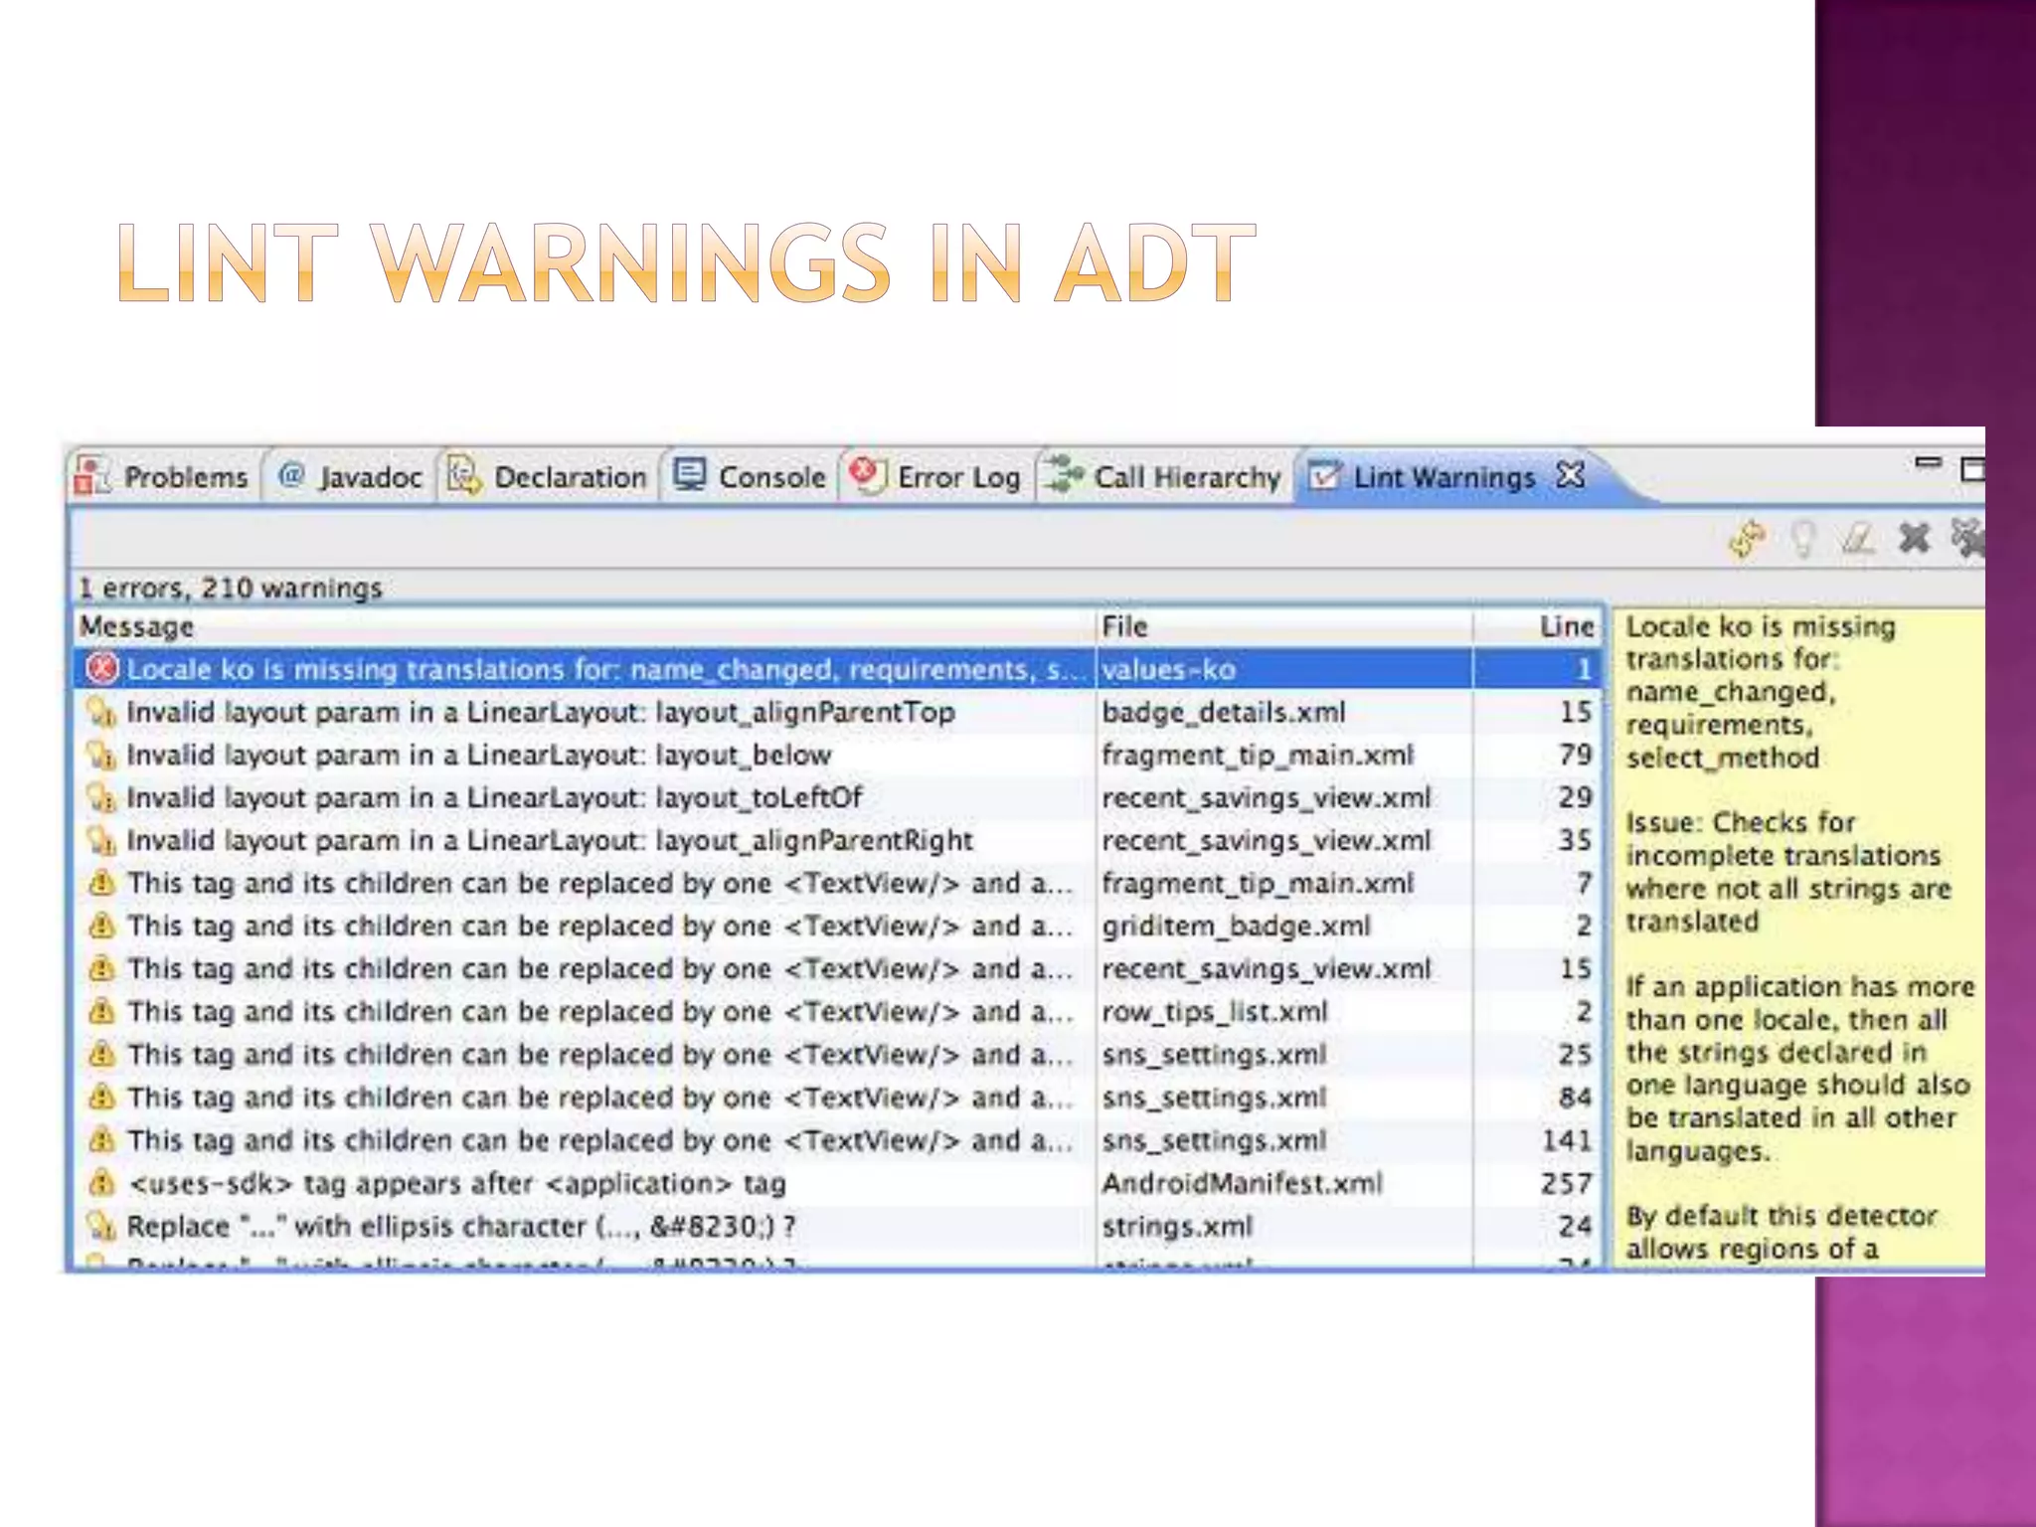2036x1527 pixels.
Task: Minimize the bottom view panel
Action: click(1928, 462)
